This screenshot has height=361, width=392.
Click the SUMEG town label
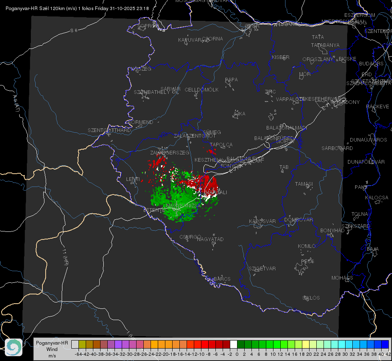pos(212,132)
